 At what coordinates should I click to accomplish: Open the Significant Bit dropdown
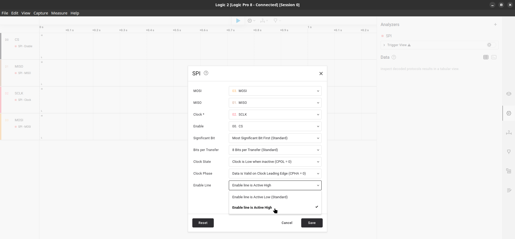(275, 138)
